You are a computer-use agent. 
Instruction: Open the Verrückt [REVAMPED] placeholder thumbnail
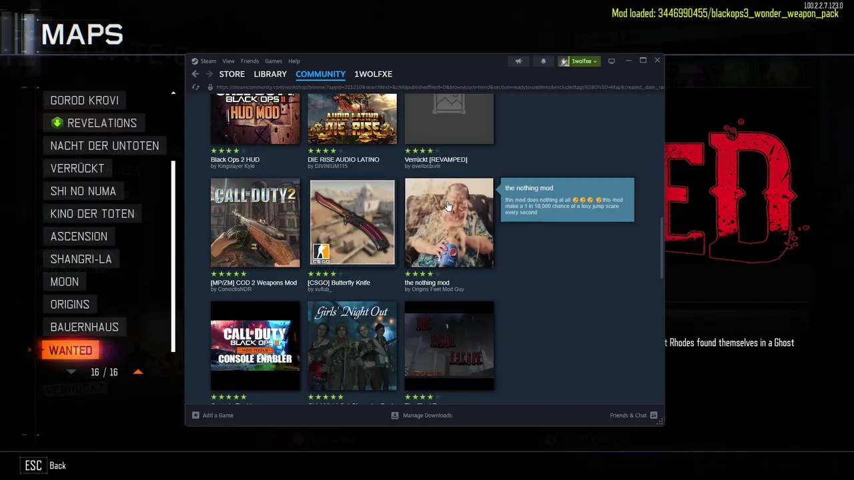(x=449, y=119)
